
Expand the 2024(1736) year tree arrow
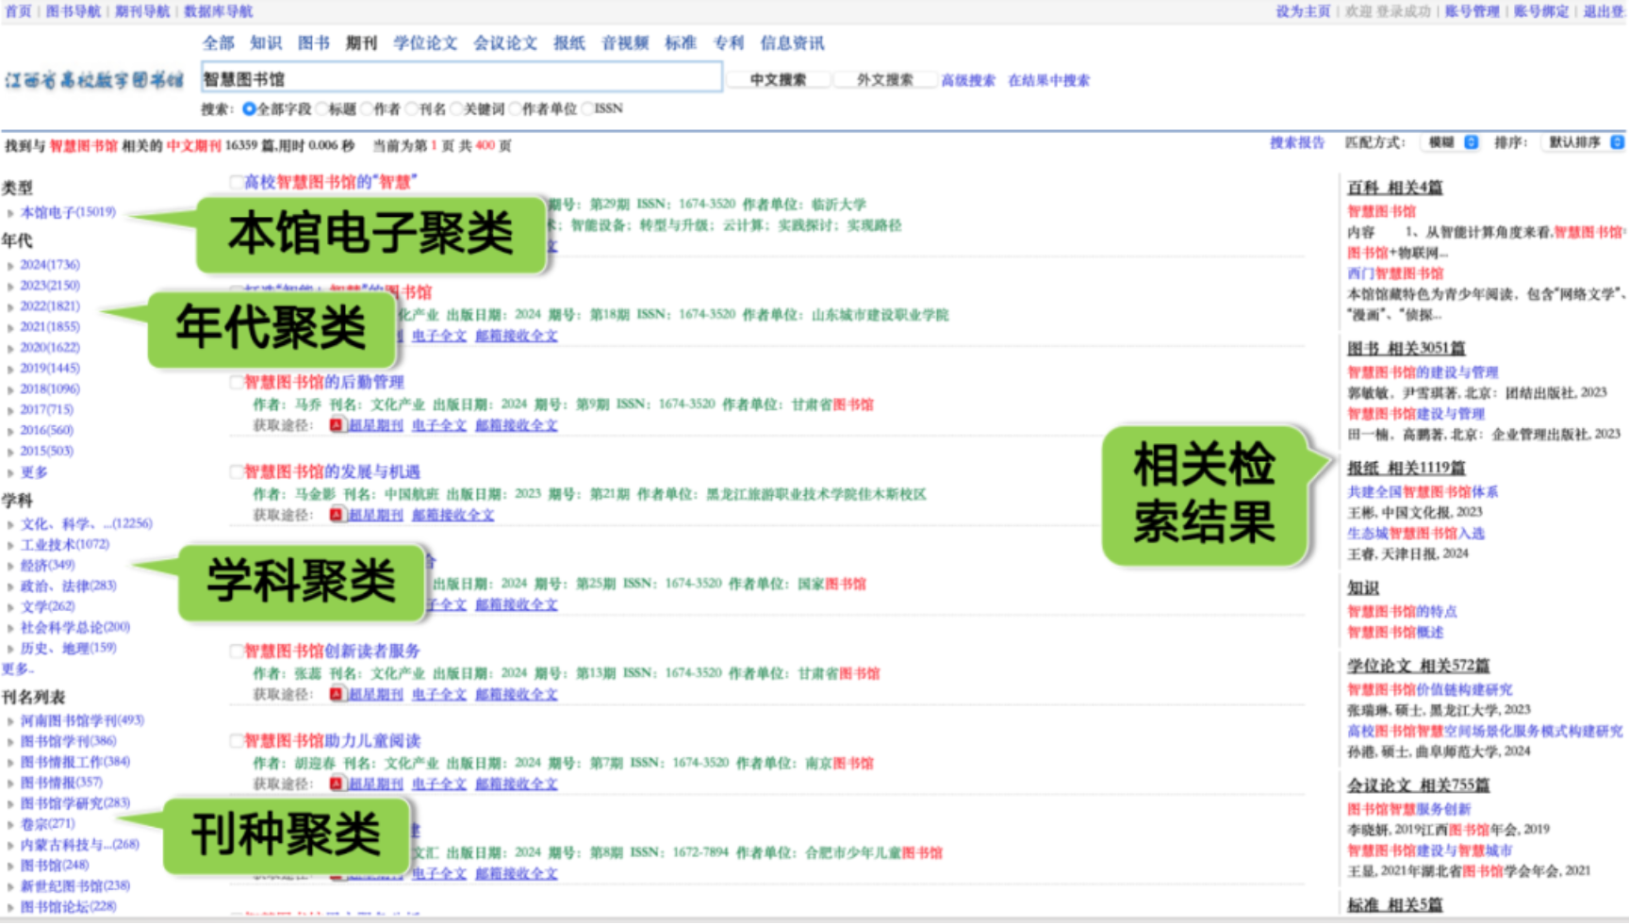tap(10, 266)
